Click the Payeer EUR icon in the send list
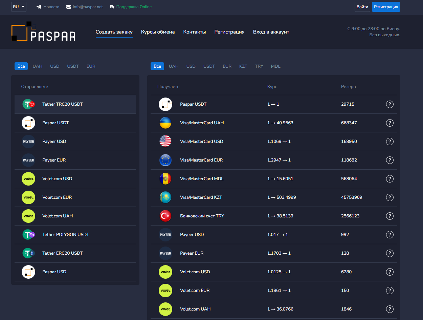The image size is (423, 320). (x=28, y=160)
